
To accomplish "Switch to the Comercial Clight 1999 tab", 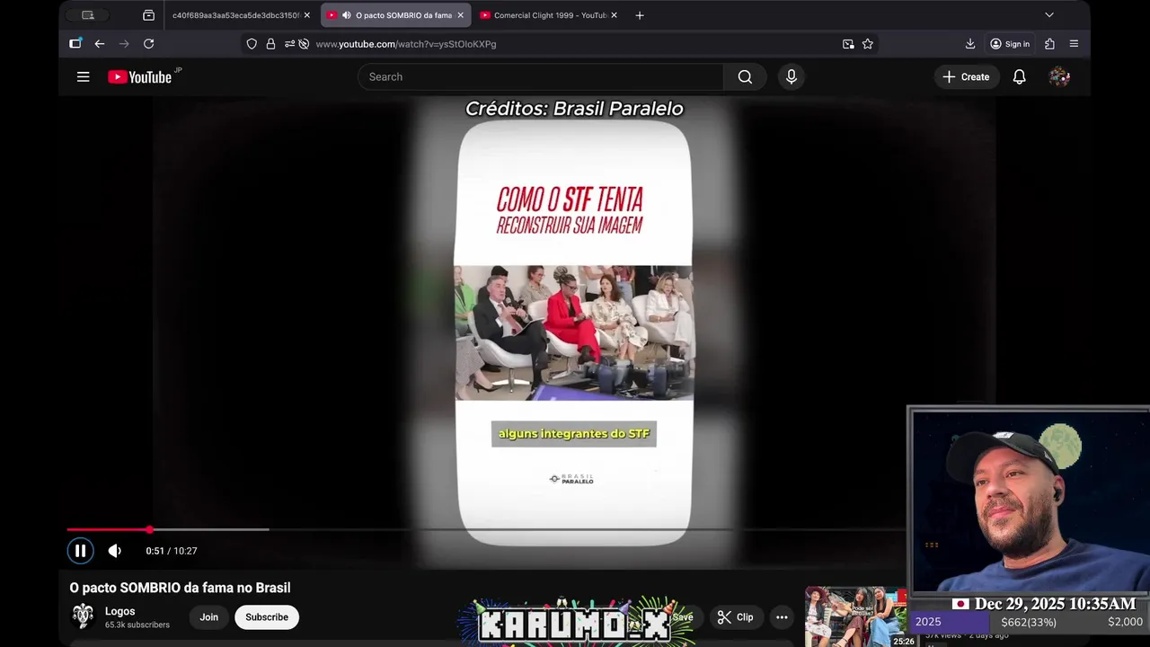I will click(x=550, y=15).
